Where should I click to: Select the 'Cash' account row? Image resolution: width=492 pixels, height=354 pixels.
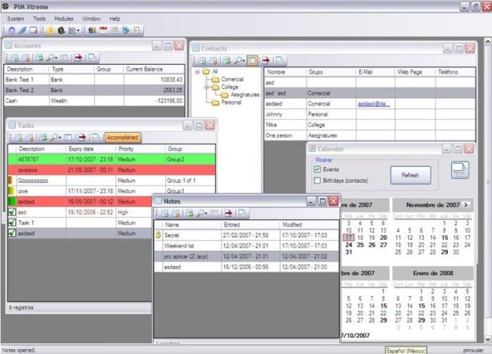pyautogui.click(x=94, y=100)
